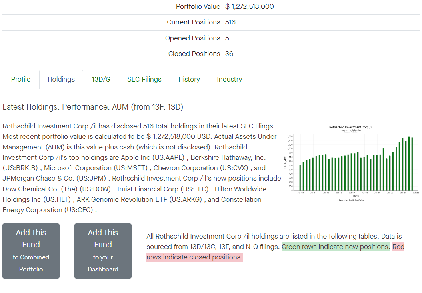The height and width of the screenshot is (293, 422).
Task: Select the Holdings tab
Action: [x=61, y=80]
